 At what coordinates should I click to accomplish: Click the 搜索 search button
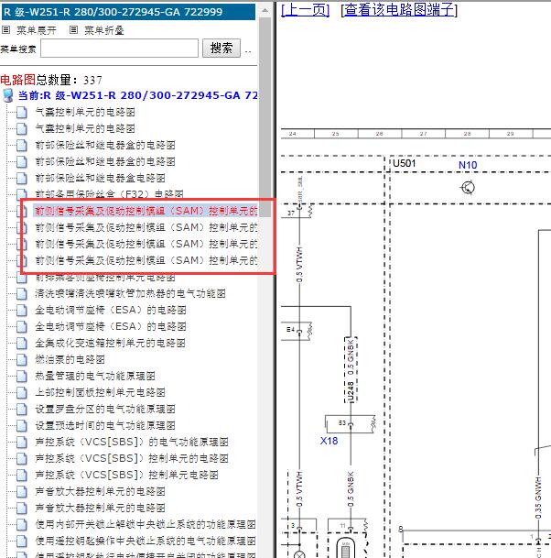click(x=221, y=48)
